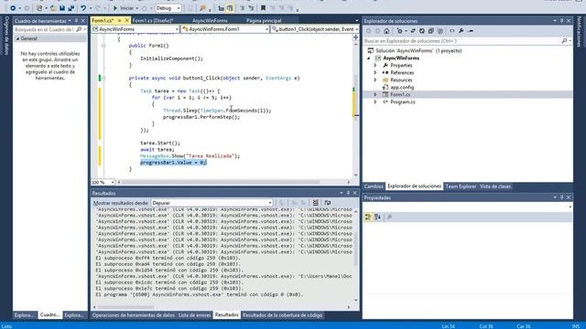Click the open file folder toolbar icon
This screenshot has width=586, height=329.
[53, 8]
